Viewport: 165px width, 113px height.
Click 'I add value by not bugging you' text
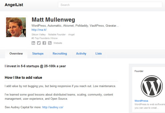tap(60, 86)
